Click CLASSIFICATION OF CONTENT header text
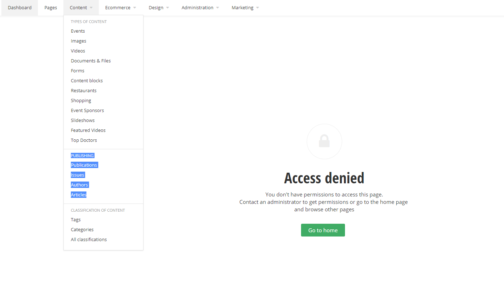The height and width of the screenshot is (306, 504). 98,210
